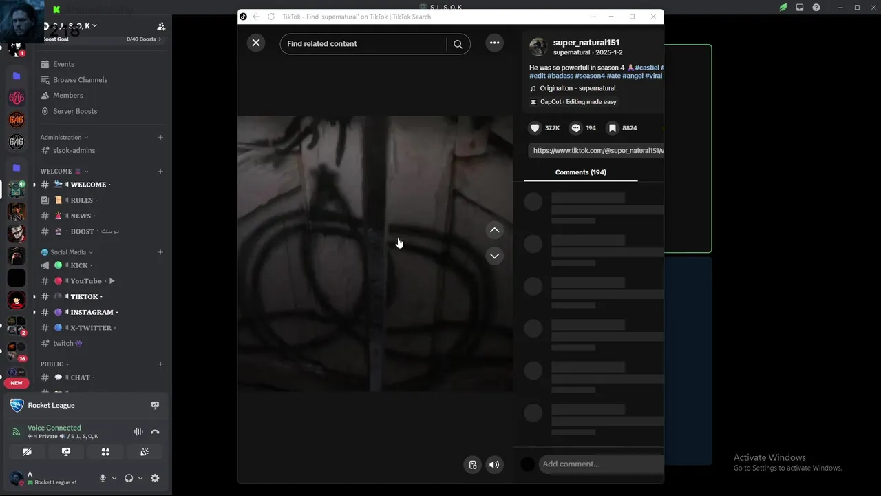Open Boost Goal 0/40 Boosts bar
881x496 pixels.
[x=103, y=39]
